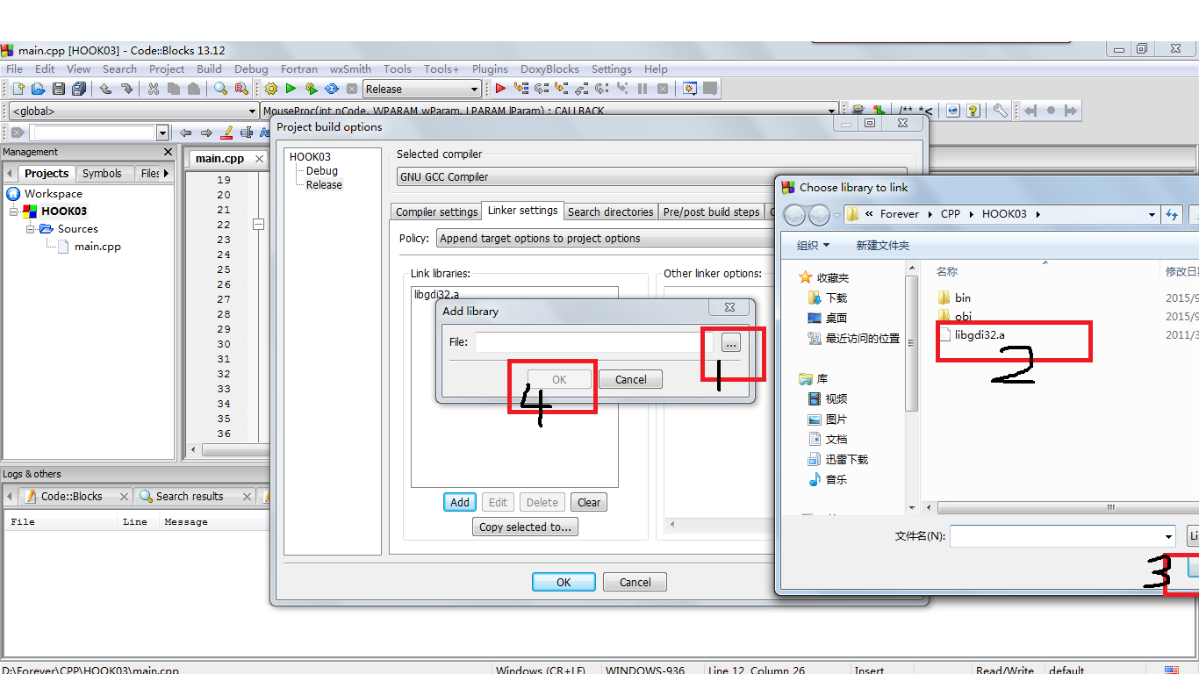Open the search box dropdown arrow
This screenshot has height=674, width=1199.
(162, 133)
